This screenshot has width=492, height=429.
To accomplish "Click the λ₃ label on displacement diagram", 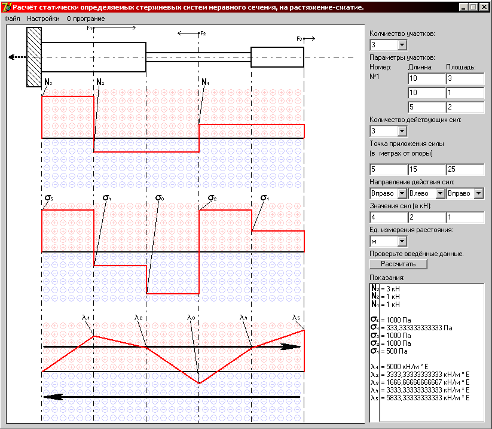I will click(x=191, y=318).
